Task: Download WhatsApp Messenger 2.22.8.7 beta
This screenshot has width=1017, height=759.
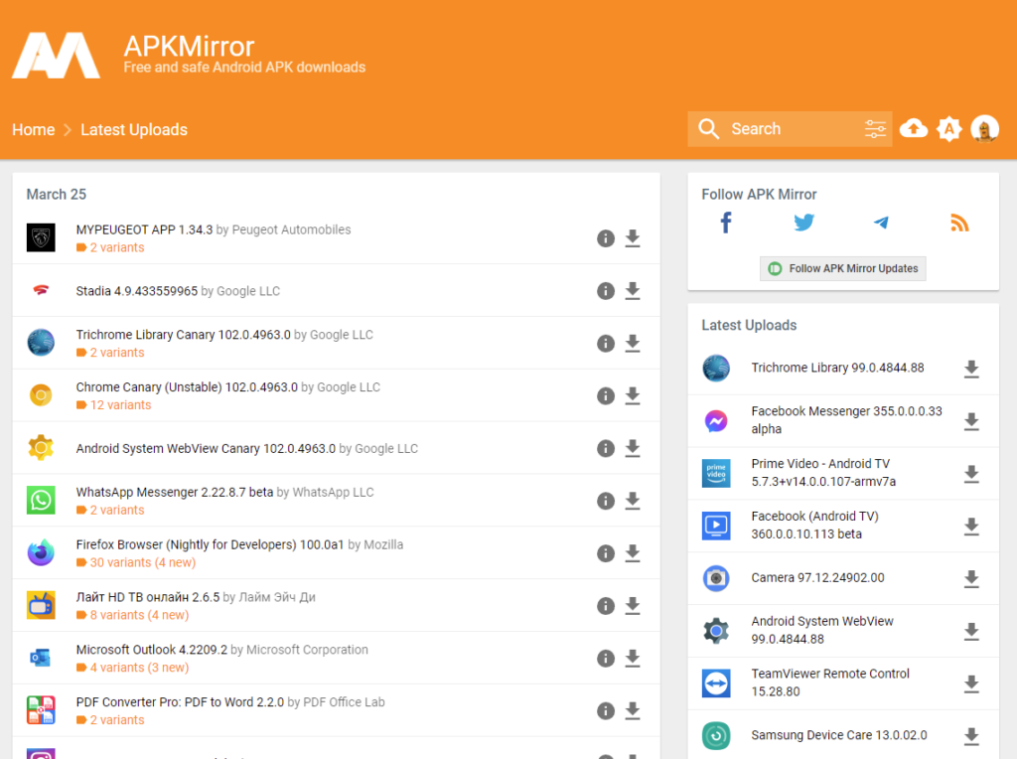Action: [633, 502]
